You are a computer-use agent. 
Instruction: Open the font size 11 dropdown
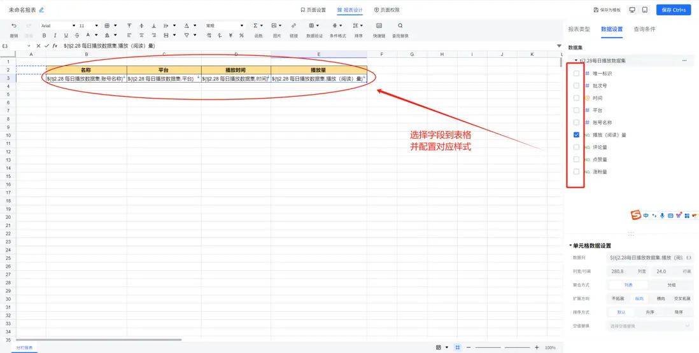pos(88,26)
